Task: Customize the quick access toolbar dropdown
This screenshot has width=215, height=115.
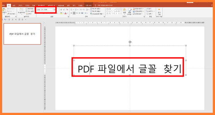Action: (x=25, y=20)
